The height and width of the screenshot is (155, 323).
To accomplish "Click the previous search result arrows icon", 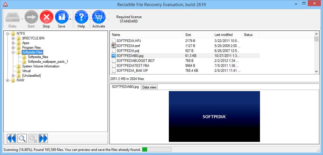I will tap(11, 138).
